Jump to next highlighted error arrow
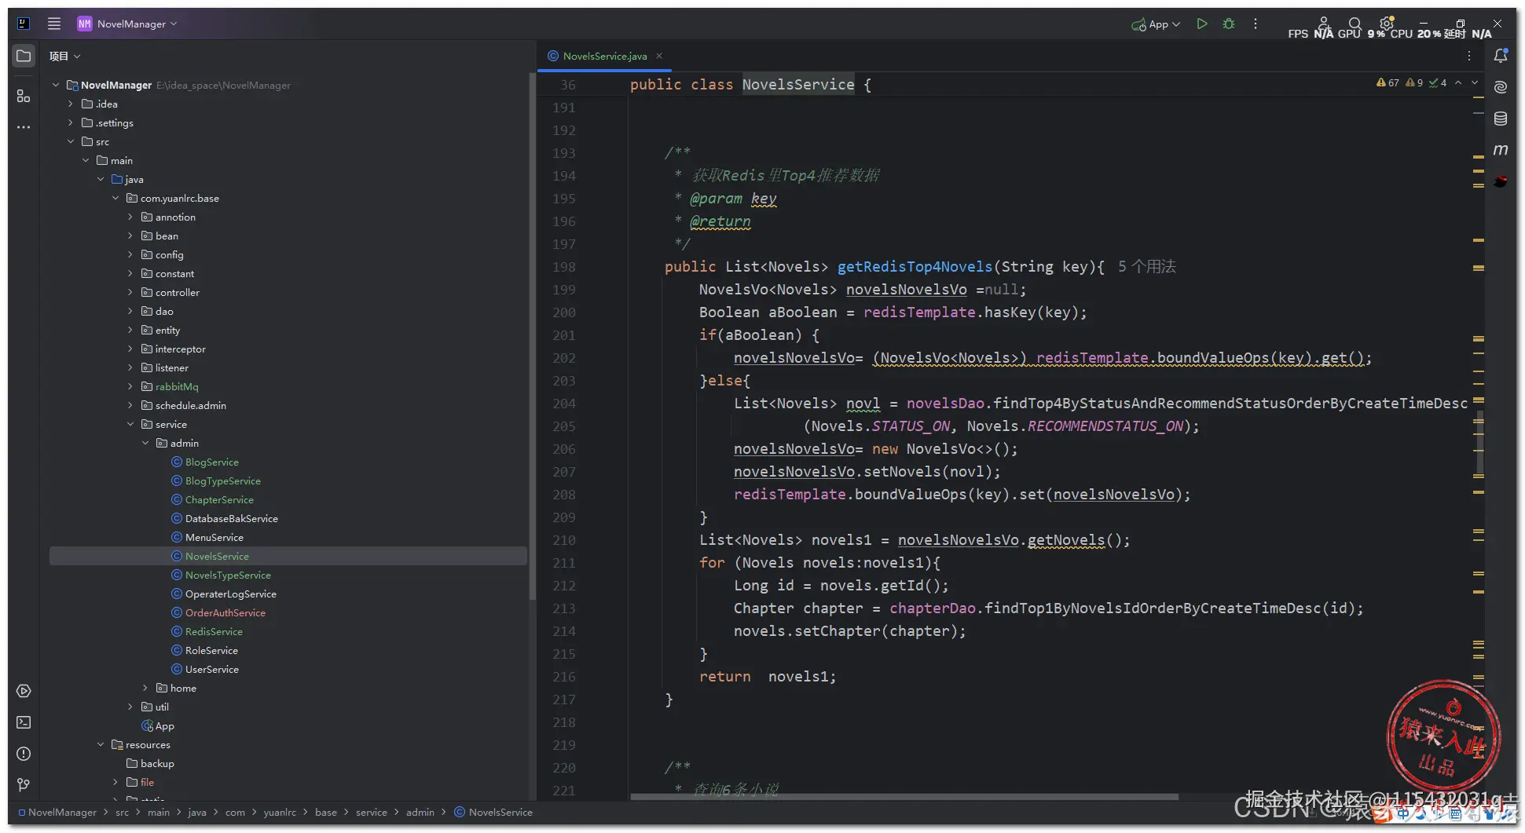Viewport: 1525px width, 833px height. 1475,82
